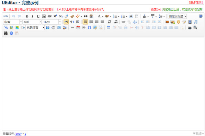Toggle HTML source code view
Image resolution: width=205 pixels, height=136 pixels.
click(x=5, y=16)
